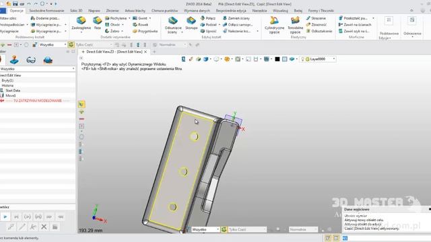Open the stamp-shaped manager tab icon
This screenshot has height=242, width=431.
14,60
